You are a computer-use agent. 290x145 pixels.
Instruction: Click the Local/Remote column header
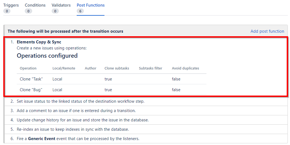(x=64, y=68)
